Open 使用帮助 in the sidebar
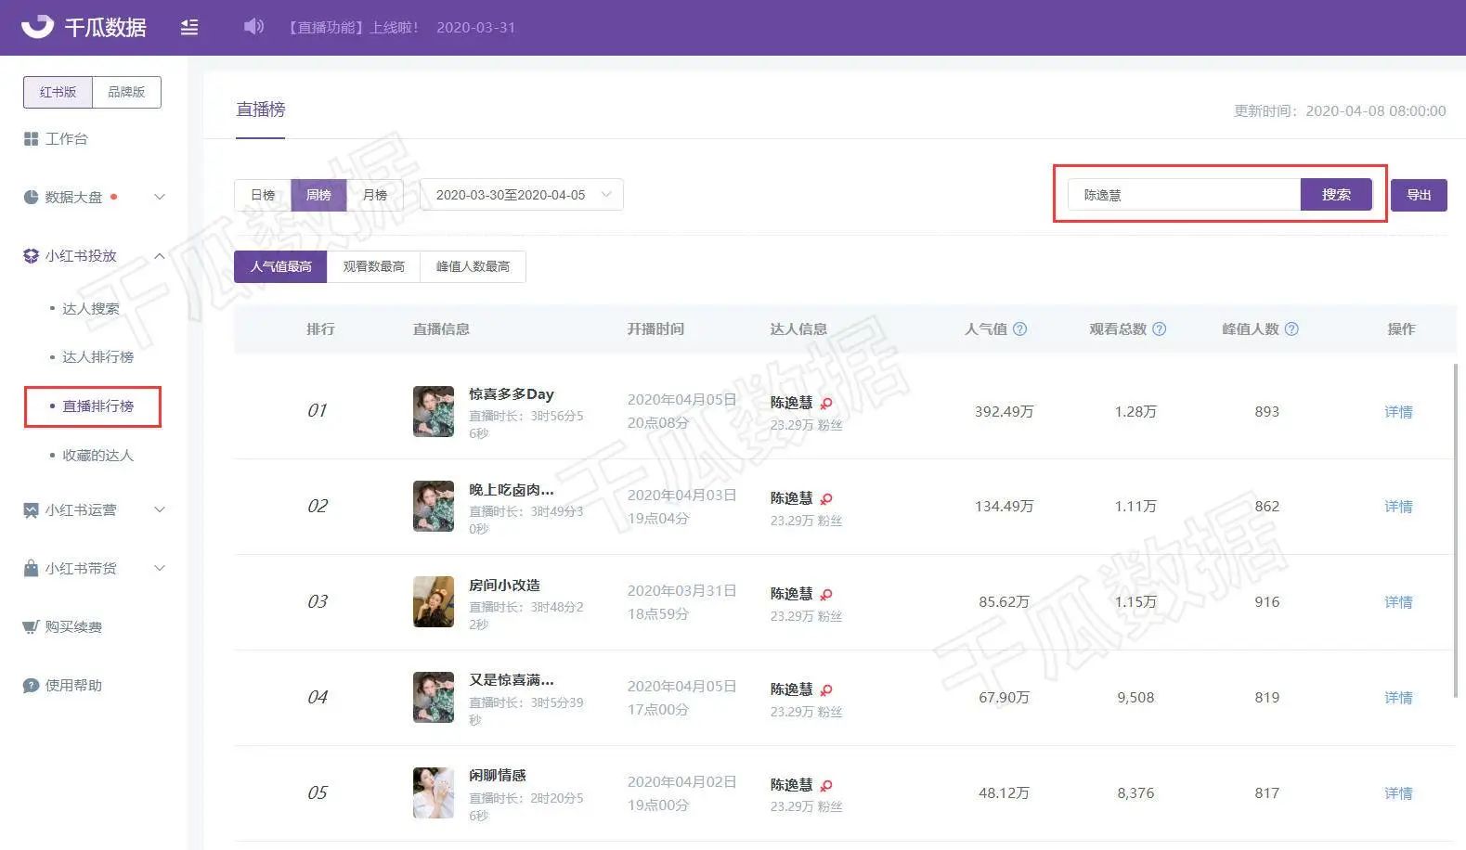The height and width of the screenshot is (850, 1466). click(x=73, y=685)
